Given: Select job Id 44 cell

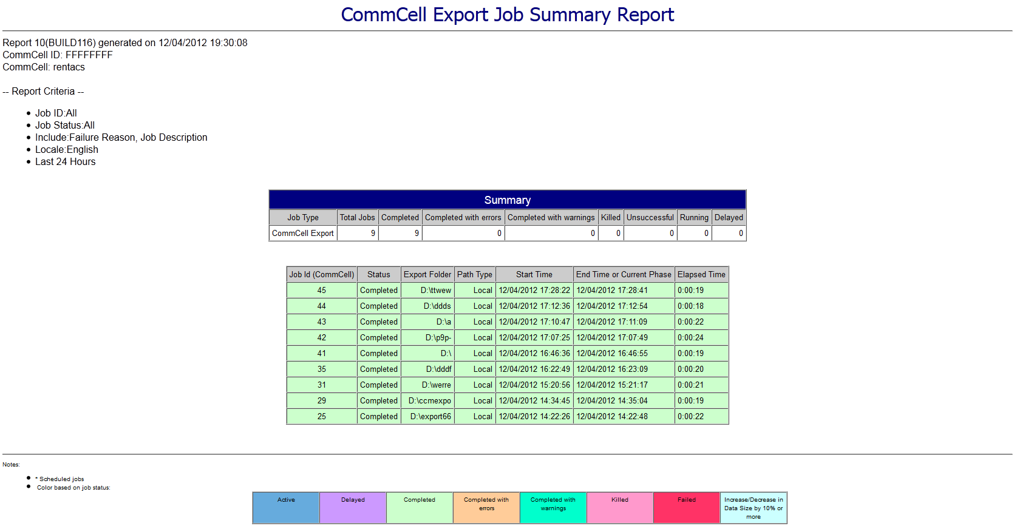Looking at the screenshot, I should point(322,306).
